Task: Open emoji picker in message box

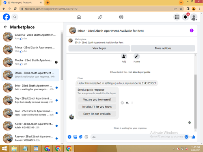Action: coord(186,137)
